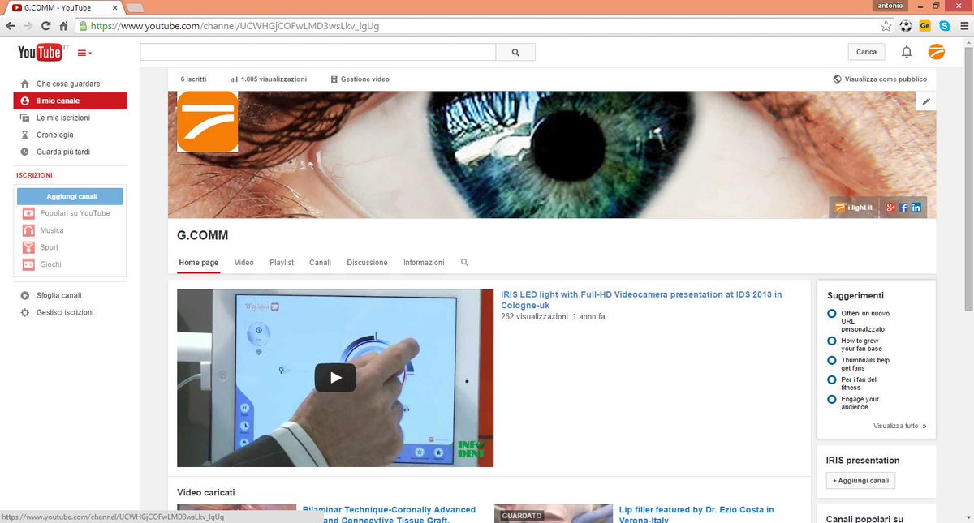This screenshot has width=974, height=523.
Task: Open Lip filler video title
Action: pyautogui.click(x=696, y=513)
